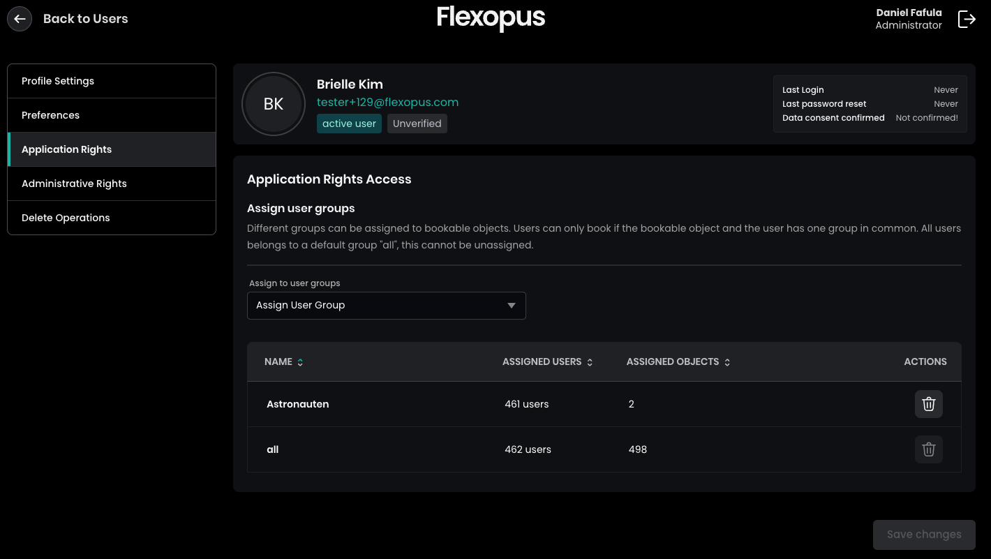Sort by Assigned Users column
991x559 pixels.
590,362
